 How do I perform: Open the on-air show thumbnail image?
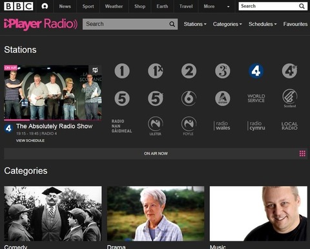point(52,92)
